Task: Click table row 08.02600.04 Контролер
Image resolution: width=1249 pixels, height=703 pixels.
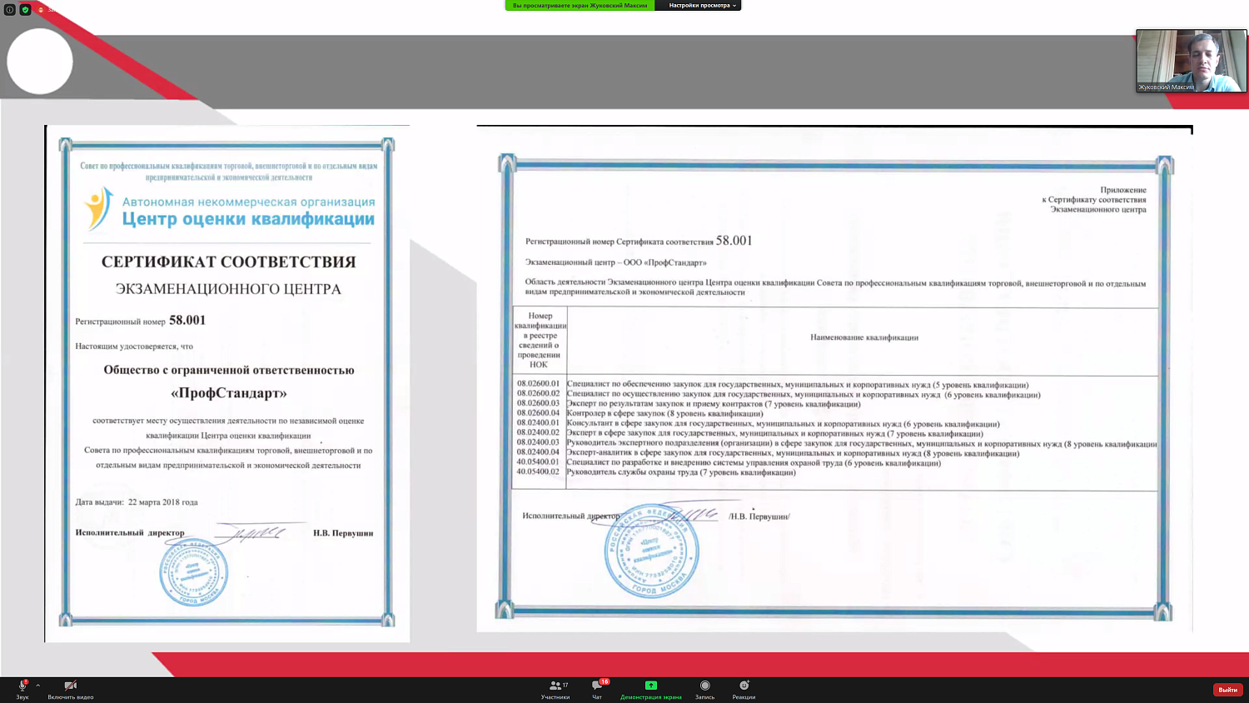Action: pyautogui.click(x=835, y=413)
